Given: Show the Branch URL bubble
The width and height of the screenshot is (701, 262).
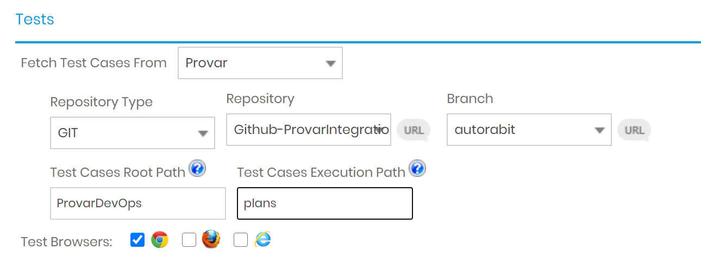Looking at the screenshot, I should tap(634, 130).
